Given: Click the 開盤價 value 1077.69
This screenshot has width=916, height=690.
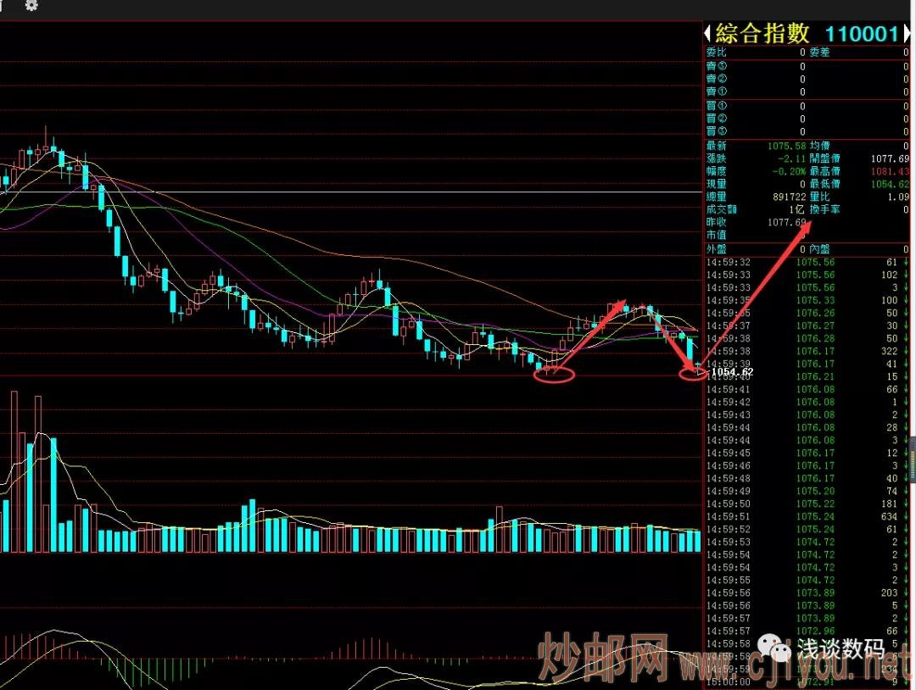Looking at the screenshot, I should click(890, 159).
